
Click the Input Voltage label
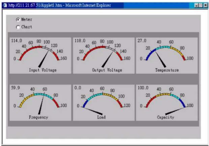click(x=43, y=70)
